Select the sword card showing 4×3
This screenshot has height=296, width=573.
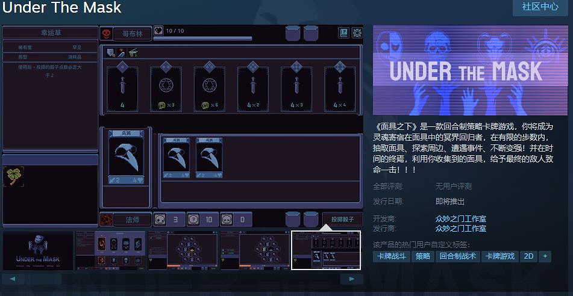point(296,88)
